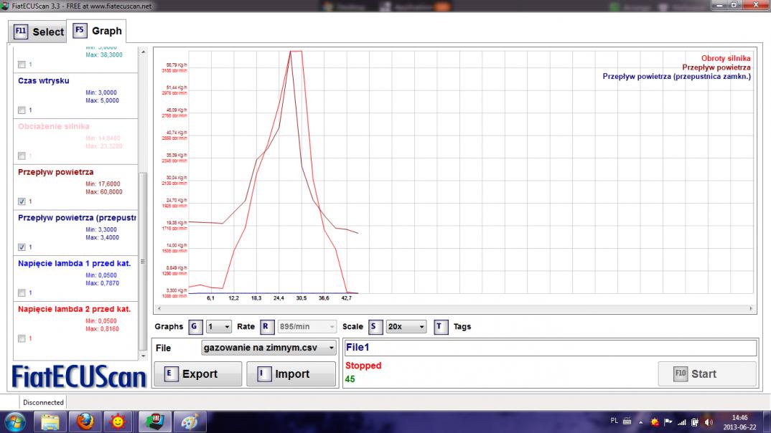Image resolution: width=771 pixels, height=433 pixels.
Task: Click the File1 text field
Action: pos(550,348)
